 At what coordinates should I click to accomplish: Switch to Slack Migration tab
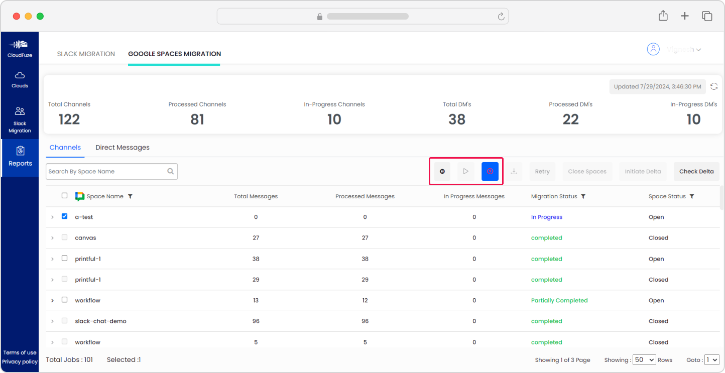click(86, 54)
